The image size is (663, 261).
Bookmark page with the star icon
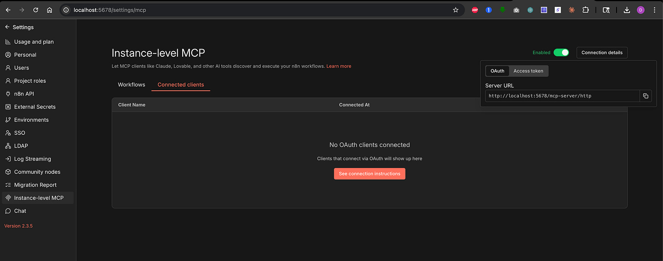(x=455, y=10)
